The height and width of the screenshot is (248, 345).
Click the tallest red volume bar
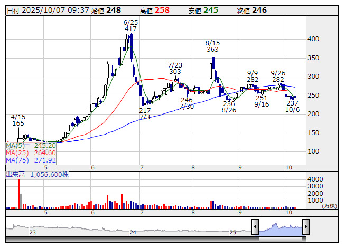point(19,194)
